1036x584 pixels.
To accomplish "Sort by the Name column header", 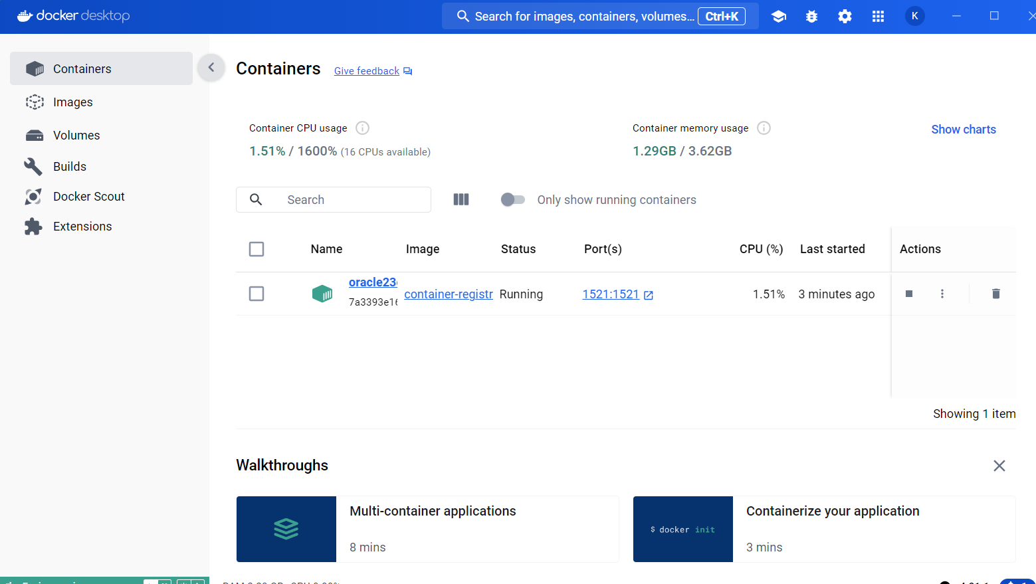I will 326,249.
